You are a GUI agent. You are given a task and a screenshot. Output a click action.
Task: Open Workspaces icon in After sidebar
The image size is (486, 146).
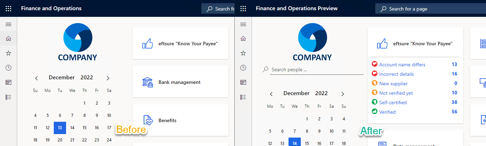tap(243, 82)
